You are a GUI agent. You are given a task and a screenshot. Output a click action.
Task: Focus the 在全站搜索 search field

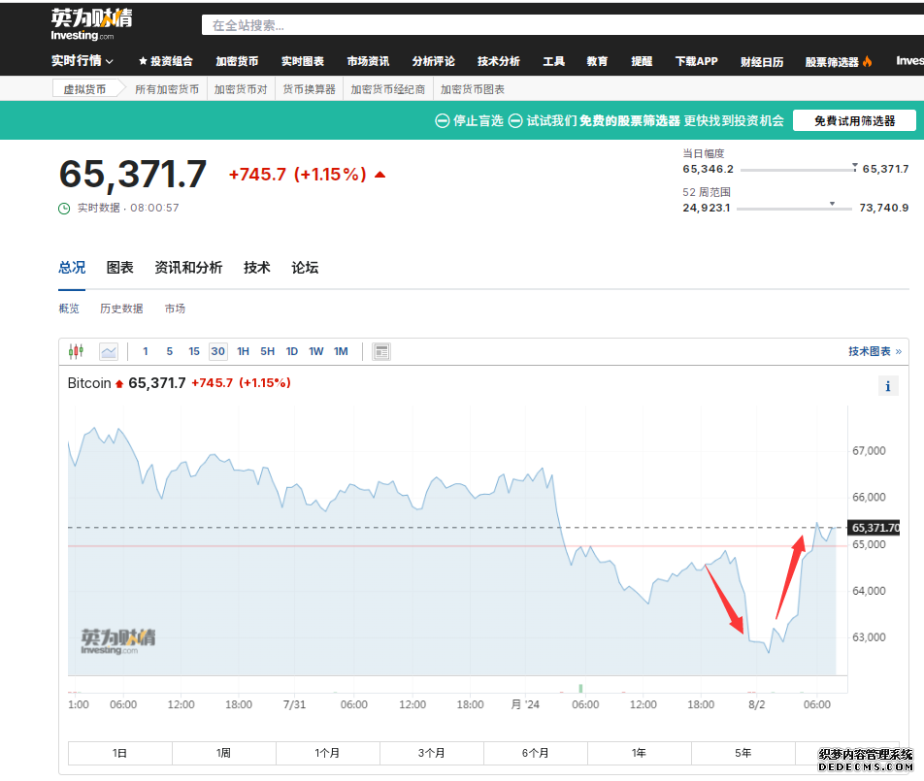[563, 25]
